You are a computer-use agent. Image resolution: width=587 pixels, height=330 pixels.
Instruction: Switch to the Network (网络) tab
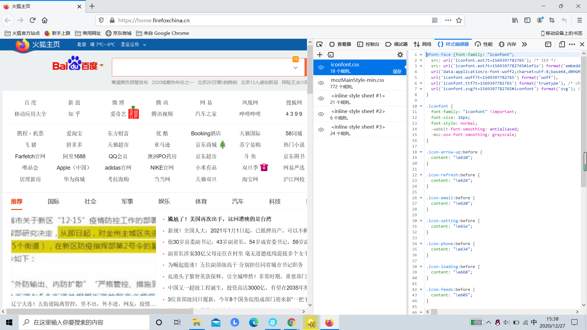point(423,44)
